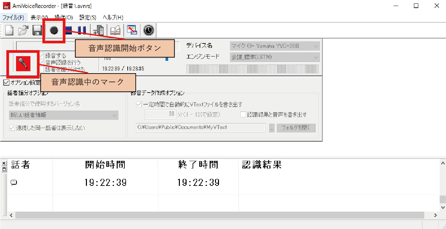Create a new recording file
This screenshot has width=446, height=229.
click(9, 31)
